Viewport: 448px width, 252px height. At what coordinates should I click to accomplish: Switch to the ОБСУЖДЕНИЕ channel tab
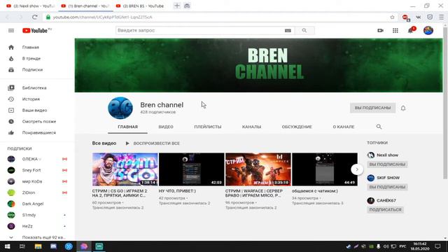pyautogui.click(x=297, y=127)
